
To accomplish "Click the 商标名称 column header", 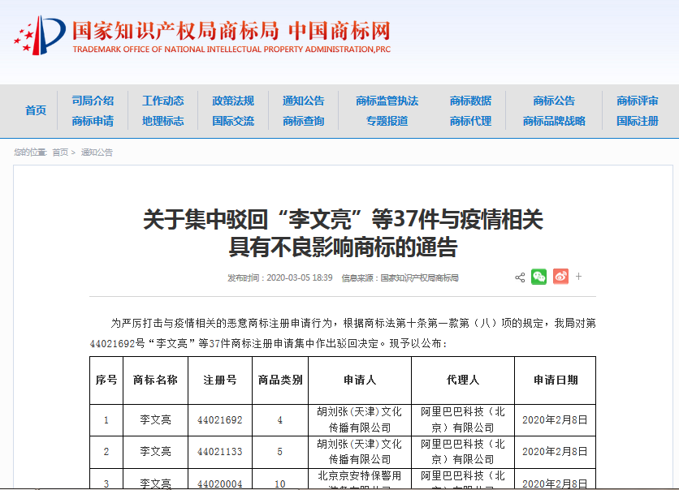I will coord(155,380).
